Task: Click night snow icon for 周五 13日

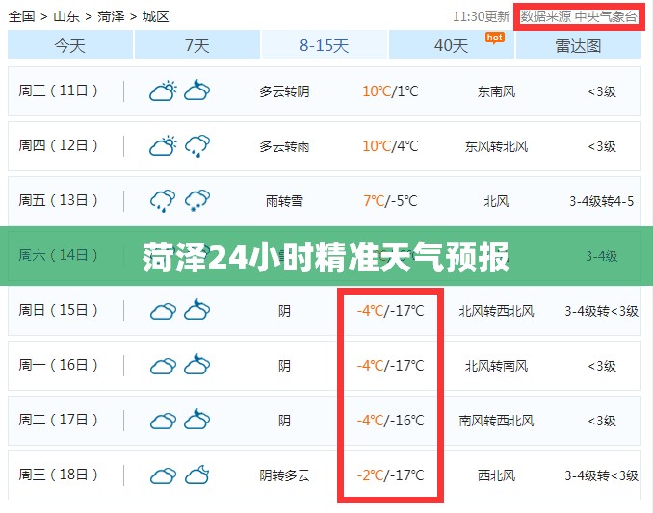Action: pos(197,201)
